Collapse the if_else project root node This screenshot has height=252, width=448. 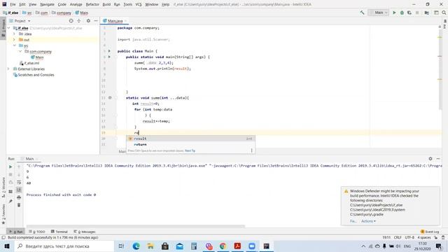coord(9,28)
